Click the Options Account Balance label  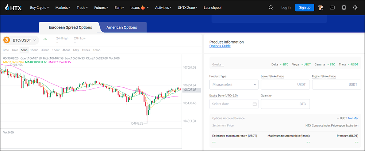228,118
